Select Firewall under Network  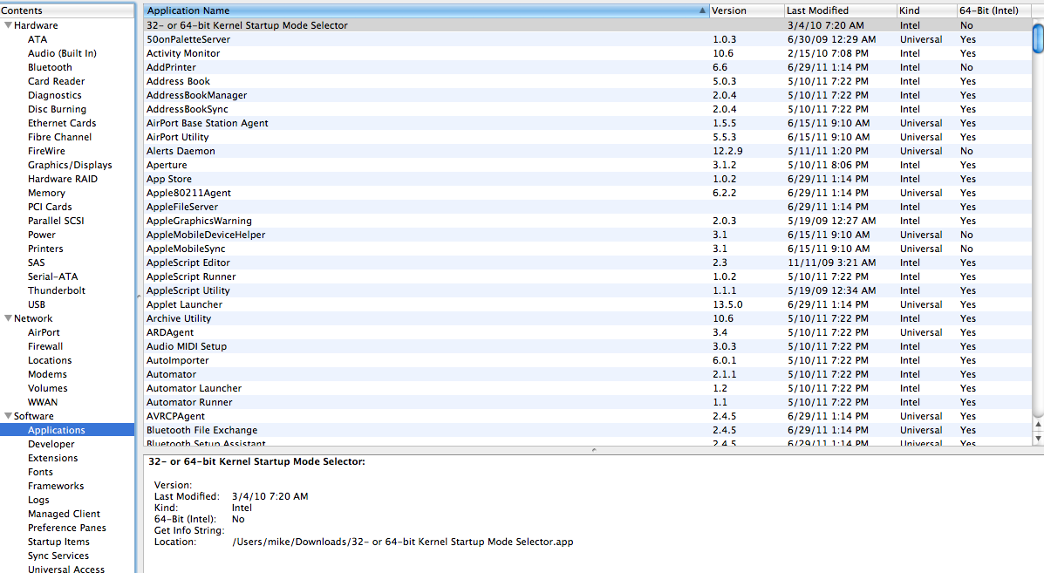(x=45, y=347)
